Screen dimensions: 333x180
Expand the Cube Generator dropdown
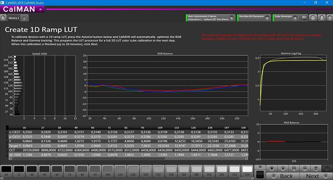295,18
